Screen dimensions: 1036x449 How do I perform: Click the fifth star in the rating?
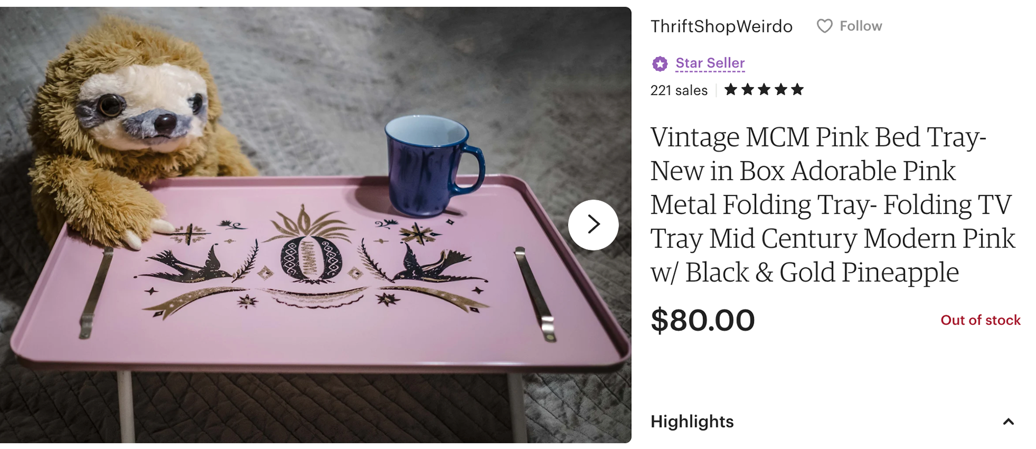[x=798, y=90]
